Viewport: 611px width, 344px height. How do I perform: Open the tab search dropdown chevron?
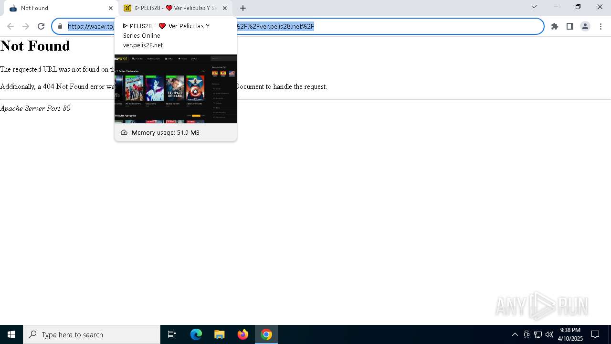534,7
